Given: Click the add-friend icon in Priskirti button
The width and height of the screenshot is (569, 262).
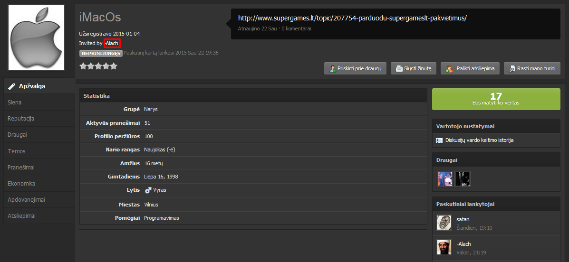Looking at the screenshot, I should [x=332, y=68].
